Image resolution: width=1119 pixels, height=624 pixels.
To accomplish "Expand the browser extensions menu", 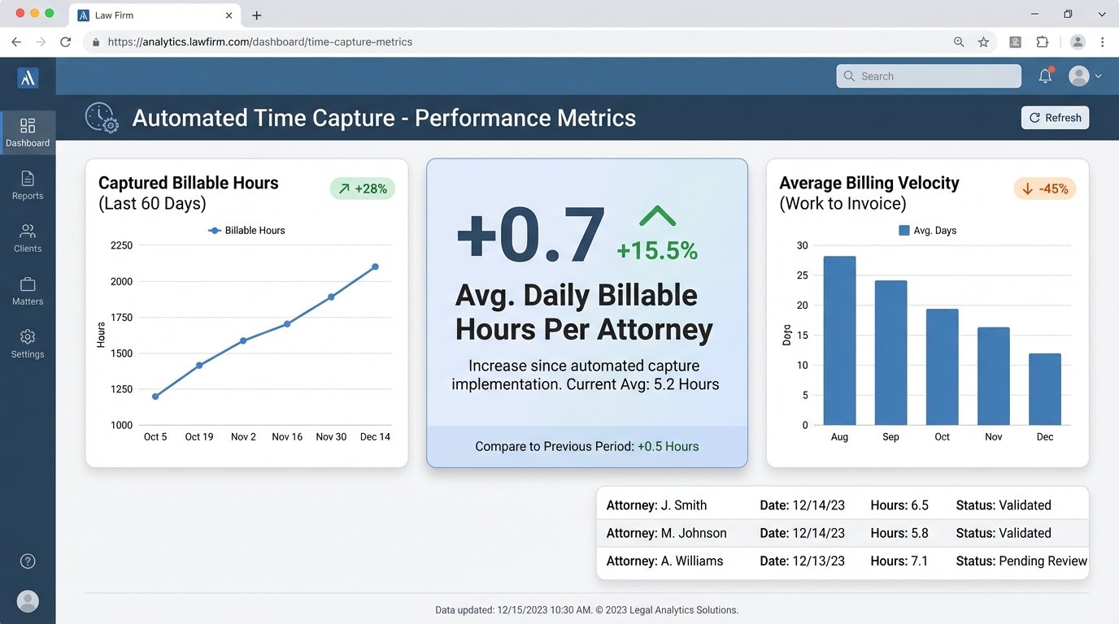I will click(1042, 41).
